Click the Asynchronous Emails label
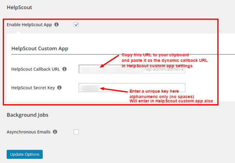This screenshot has width=235, height=163. click(29, 132)
